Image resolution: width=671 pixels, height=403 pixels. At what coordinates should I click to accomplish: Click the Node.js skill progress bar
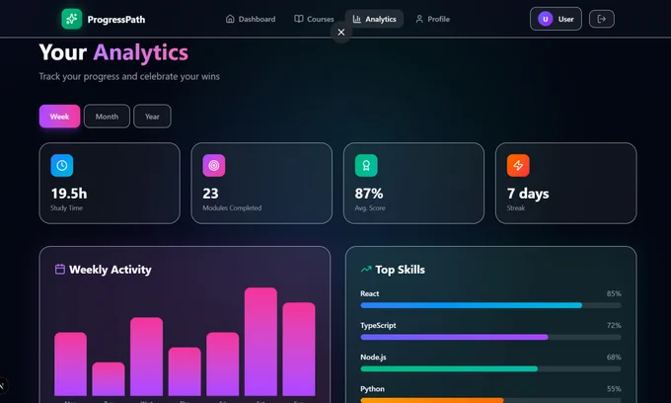point(490,368)
